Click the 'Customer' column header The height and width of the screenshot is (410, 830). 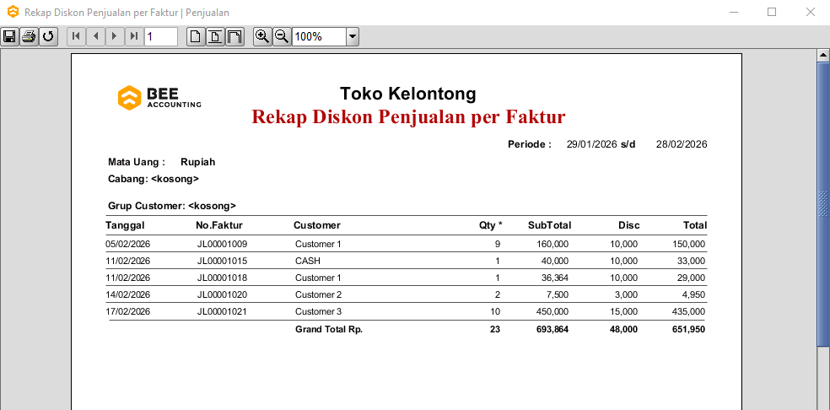(317, 225)
